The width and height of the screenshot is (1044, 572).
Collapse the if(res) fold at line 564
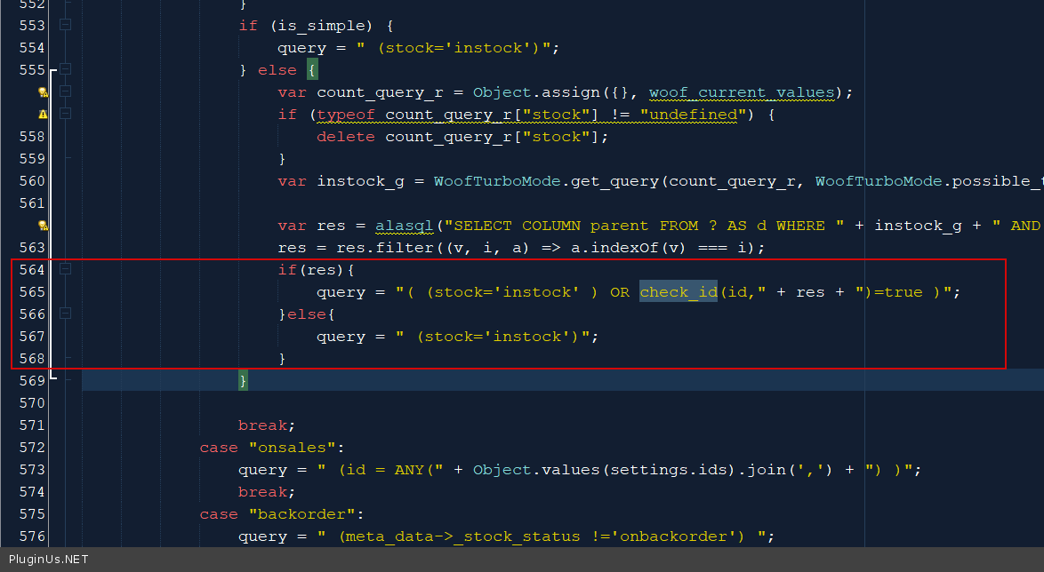(65, 269)
